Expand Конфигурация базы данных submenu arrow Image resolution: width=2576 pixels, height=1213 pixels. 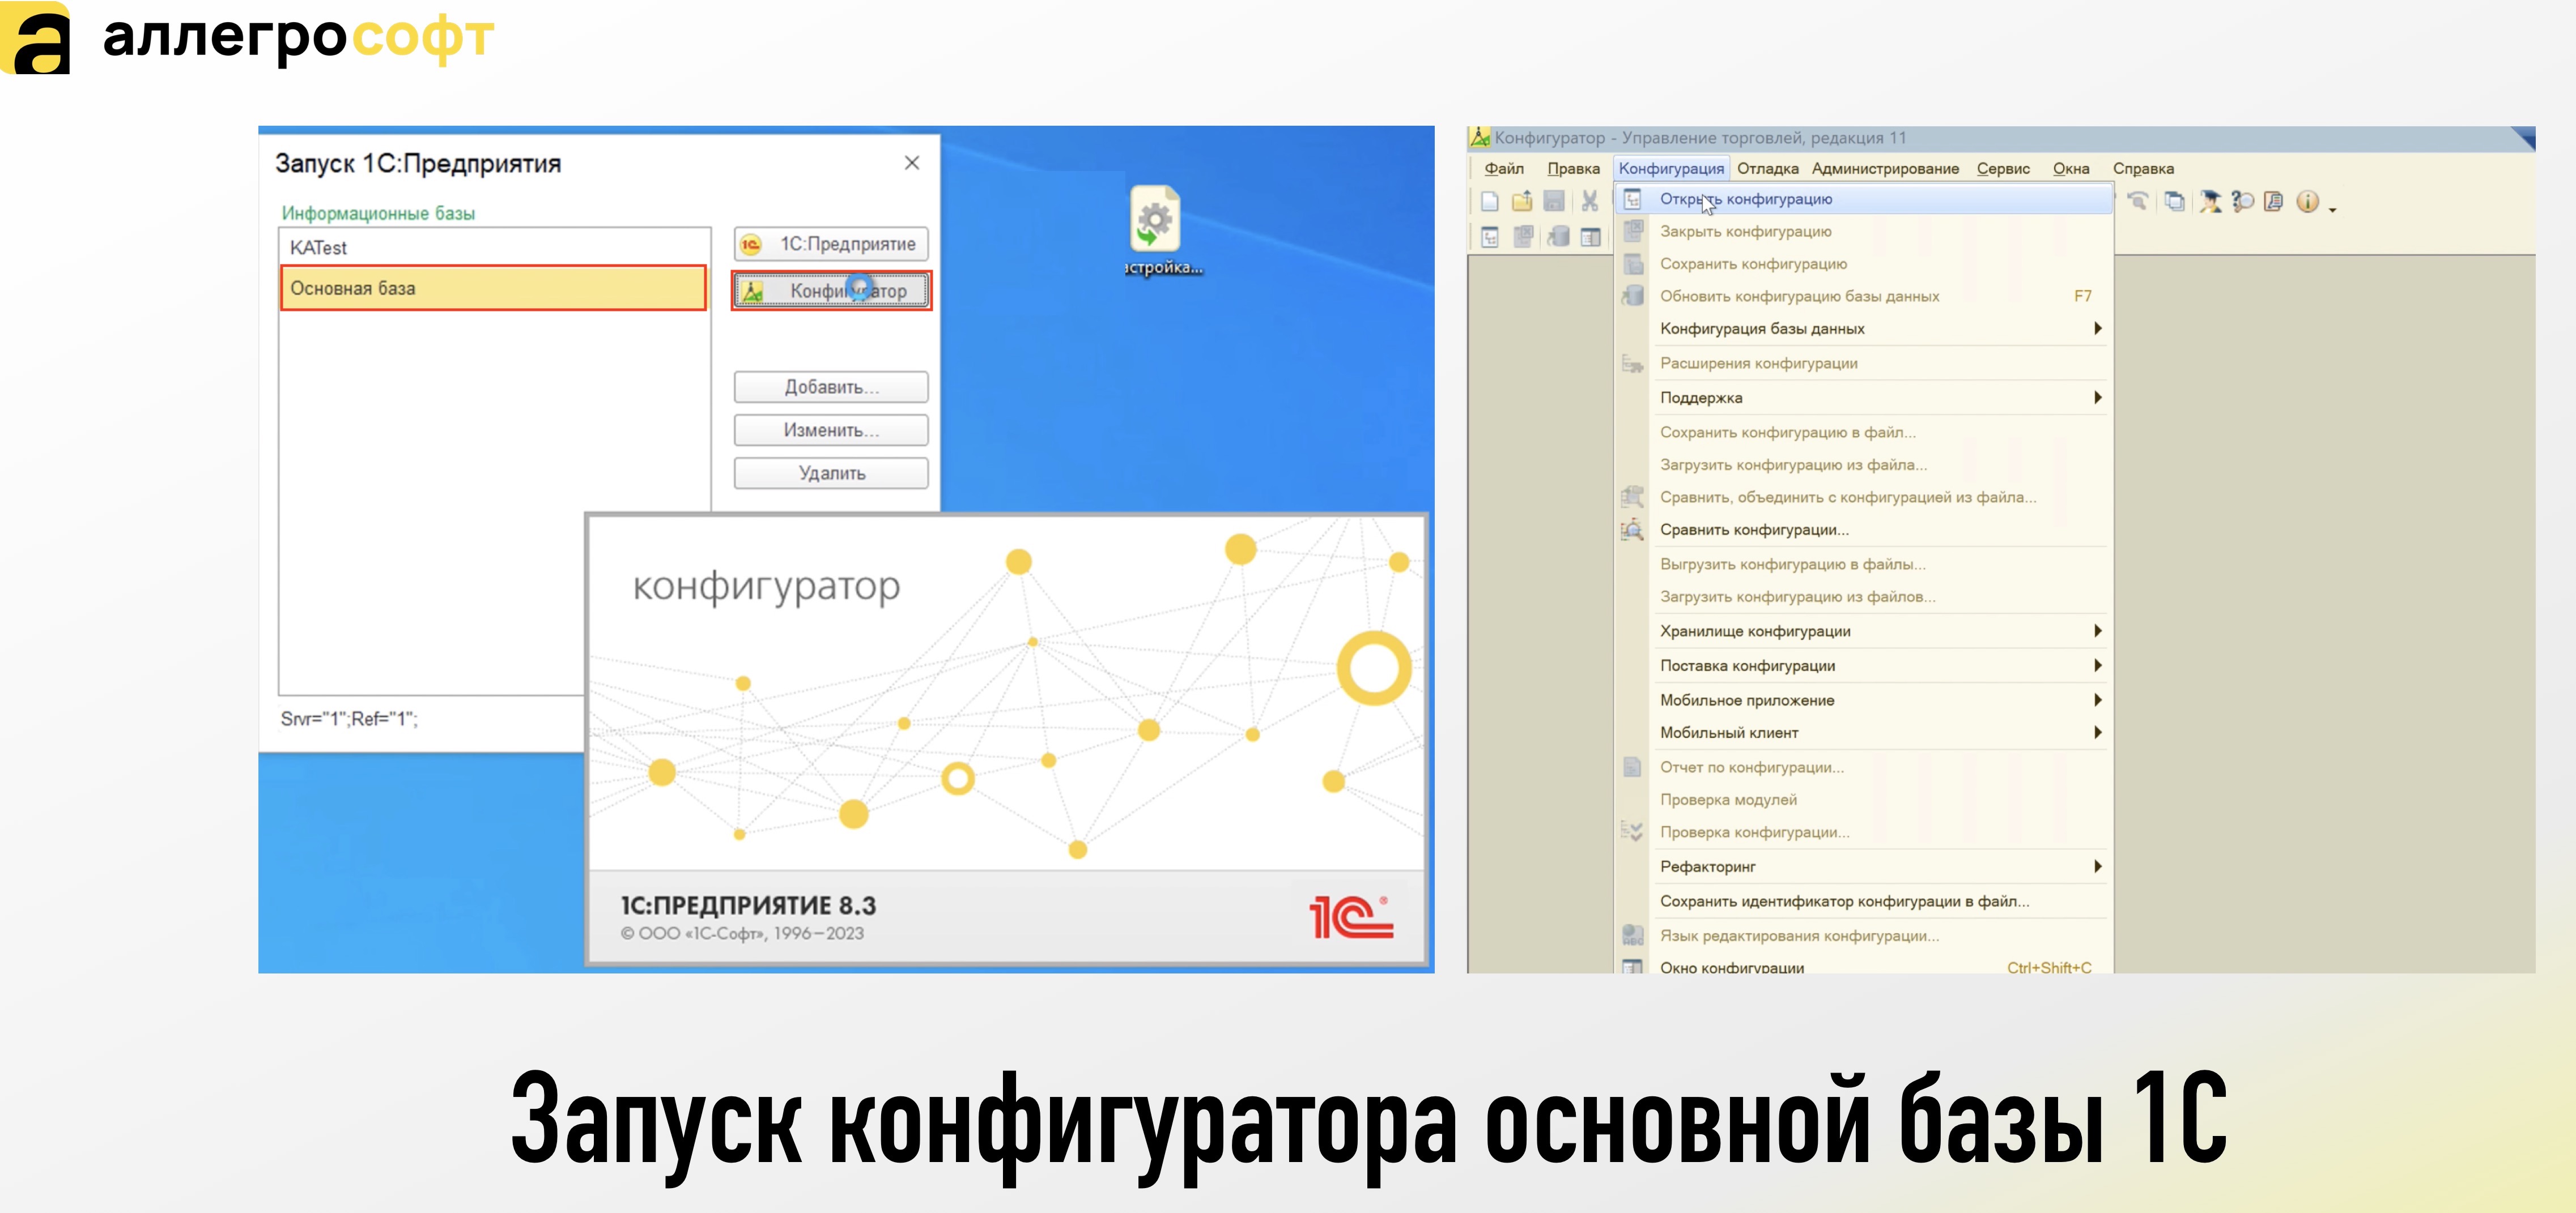point(2098,328)
